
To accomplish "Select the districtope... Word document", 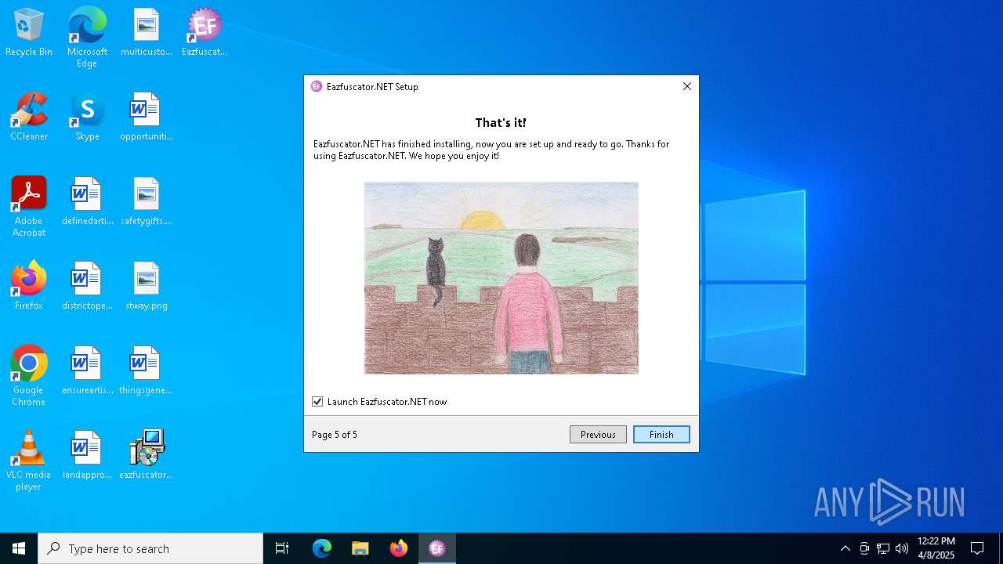I will (x=87, y=286).
